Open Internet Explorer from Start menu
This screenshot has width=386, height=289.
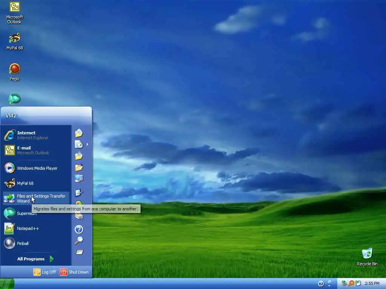tap(36, 135)
